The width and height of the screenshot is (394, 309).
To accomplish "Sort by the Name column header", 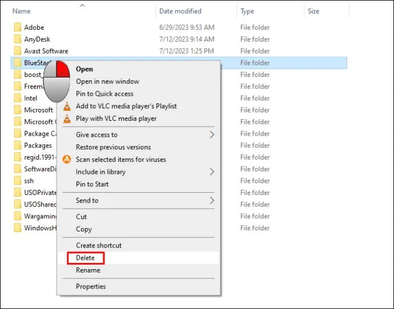I will click(x=22, y=11).
